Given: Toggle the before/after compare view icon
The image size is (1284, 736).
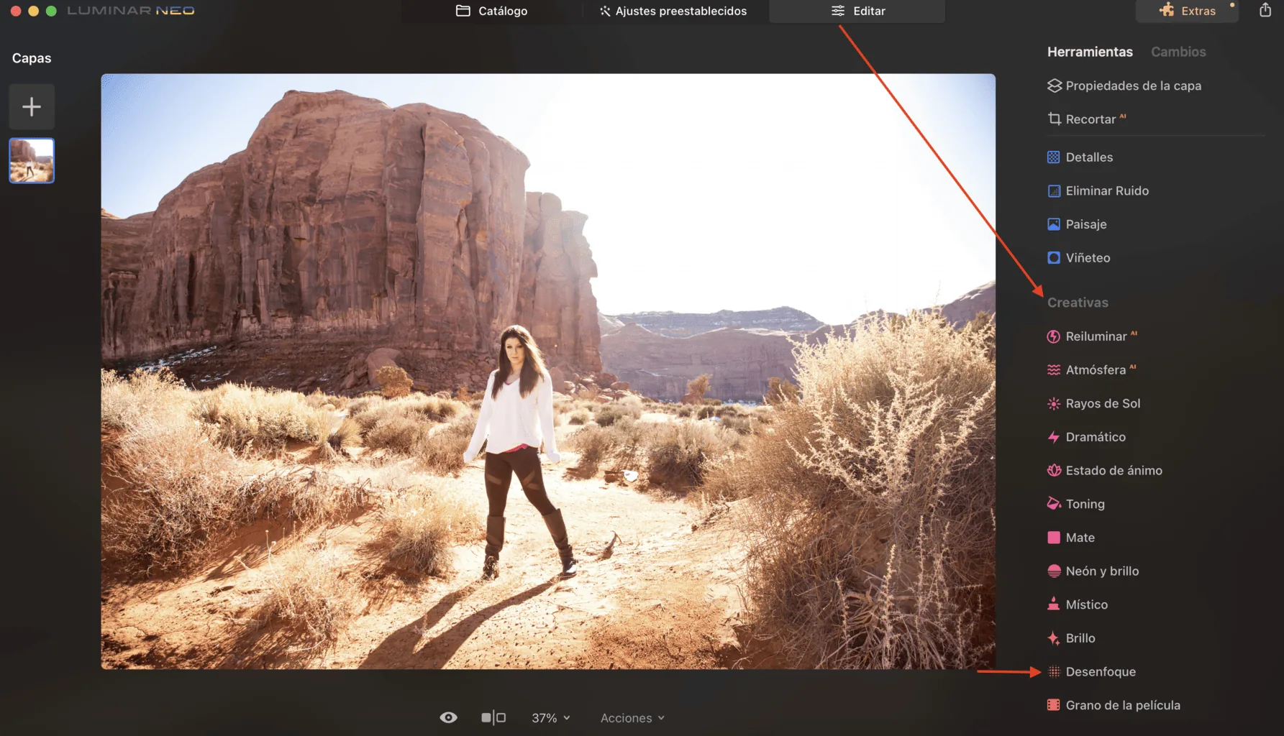Looking at the screenshot, I should (x=493, y=717).
